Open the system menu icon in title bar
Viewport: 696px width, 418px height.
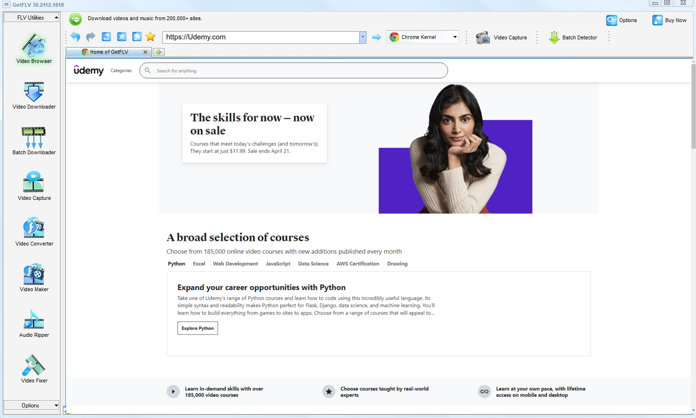(x=6, y=5)
